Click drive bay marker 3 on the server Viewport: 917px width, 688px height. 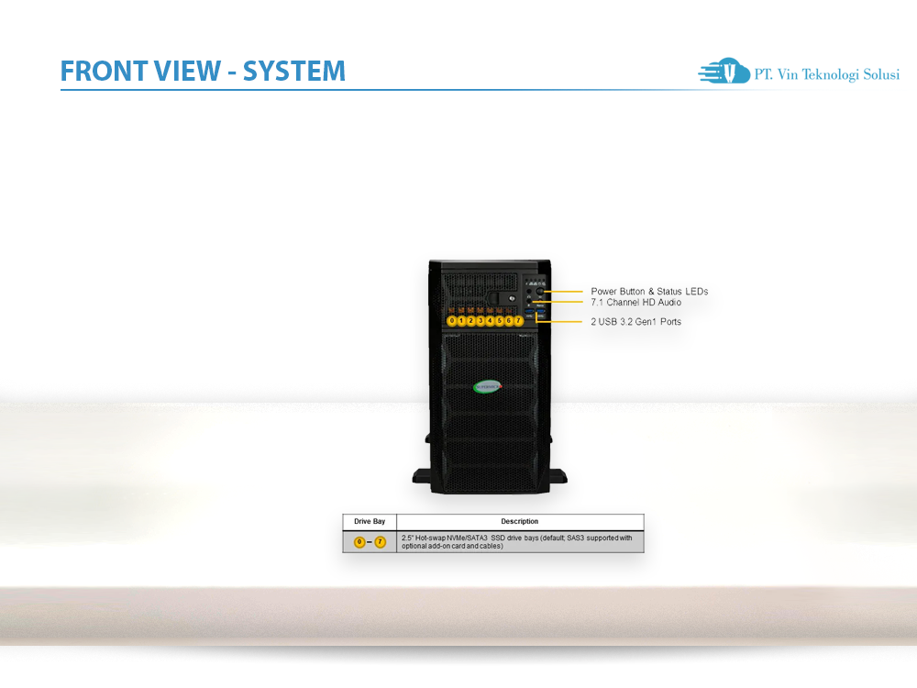[481, 320]
